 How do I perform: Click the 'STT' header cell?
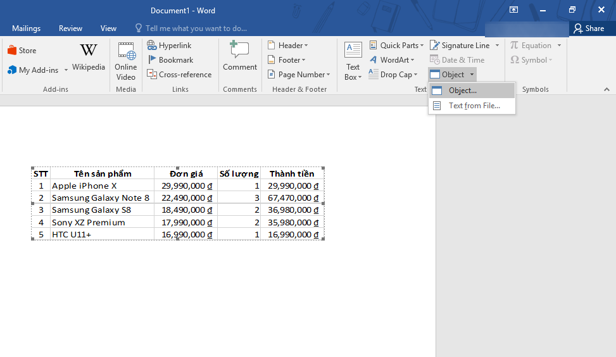pos(41,173)
